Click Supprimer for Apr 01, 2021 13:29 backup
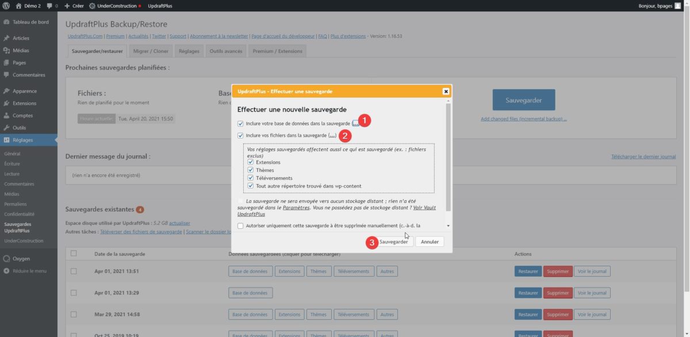 click(x=558, y=293)
